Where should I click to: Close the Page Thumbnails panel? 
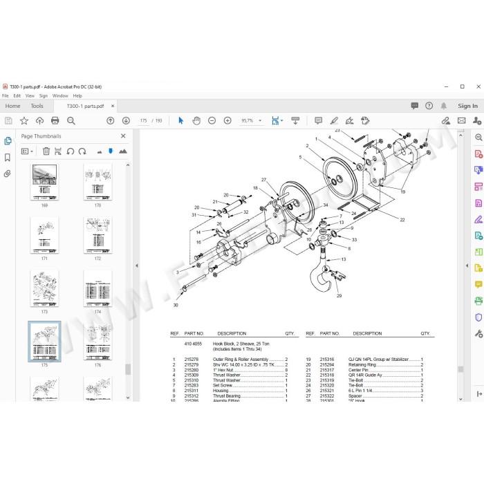123,136
